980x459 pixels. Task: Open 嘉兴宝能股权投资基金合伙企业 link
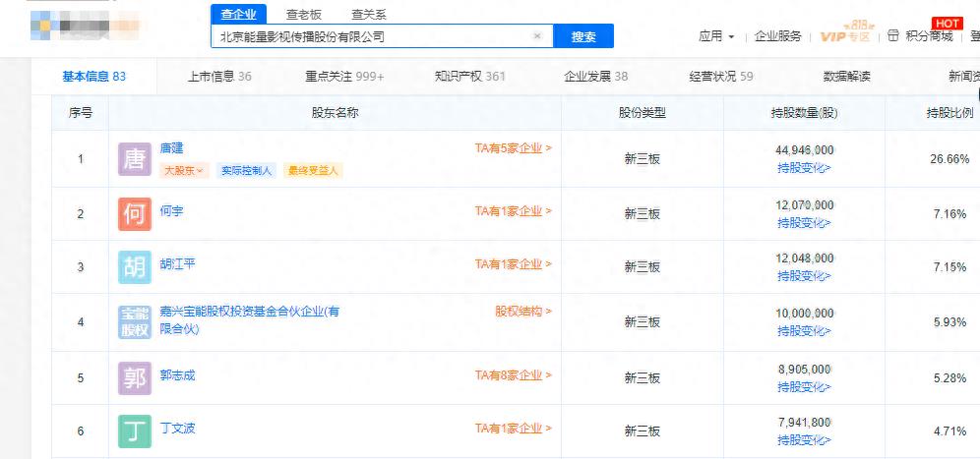click(x=249, y=319)
